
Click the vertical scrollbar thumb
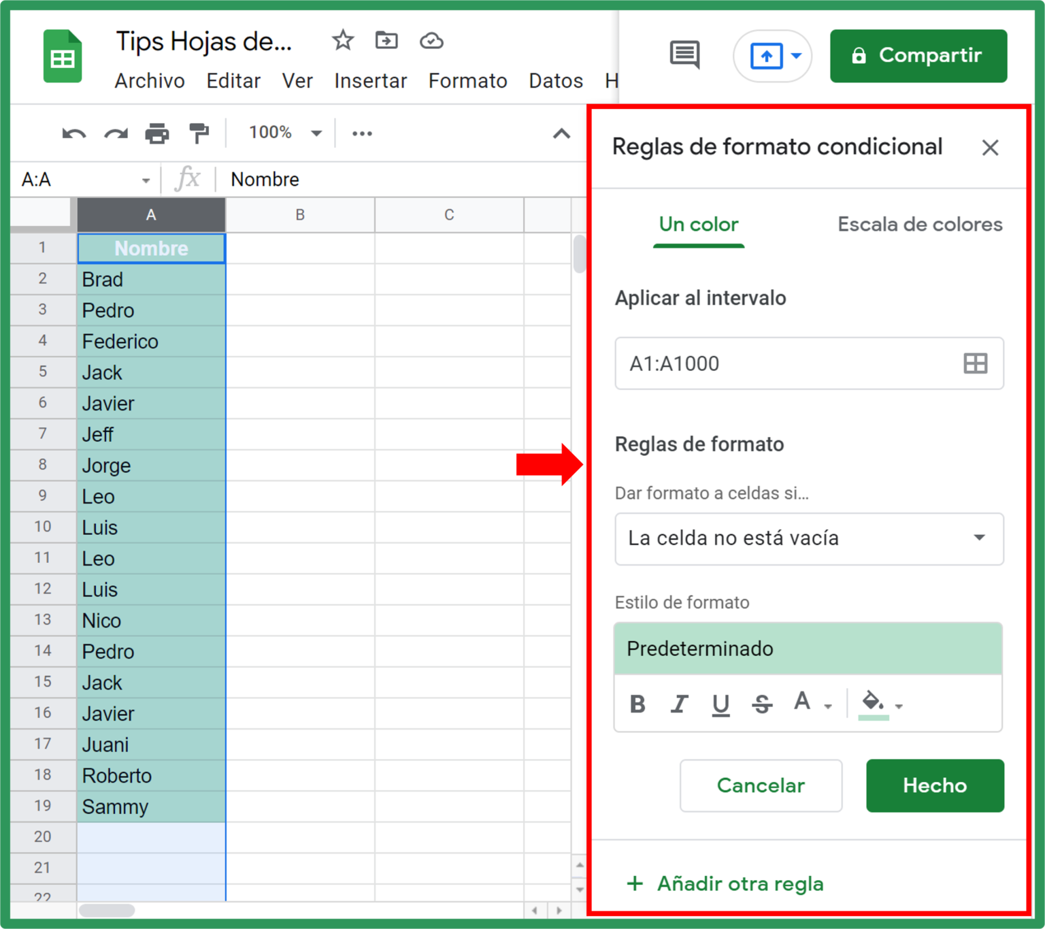[x=579, y=253]
